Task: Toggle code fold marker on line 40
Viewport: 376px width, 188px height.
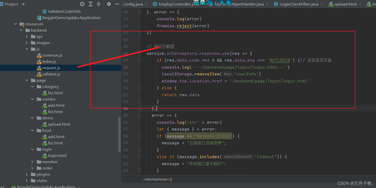Action: pyautogui.click(x=140, y=12)
